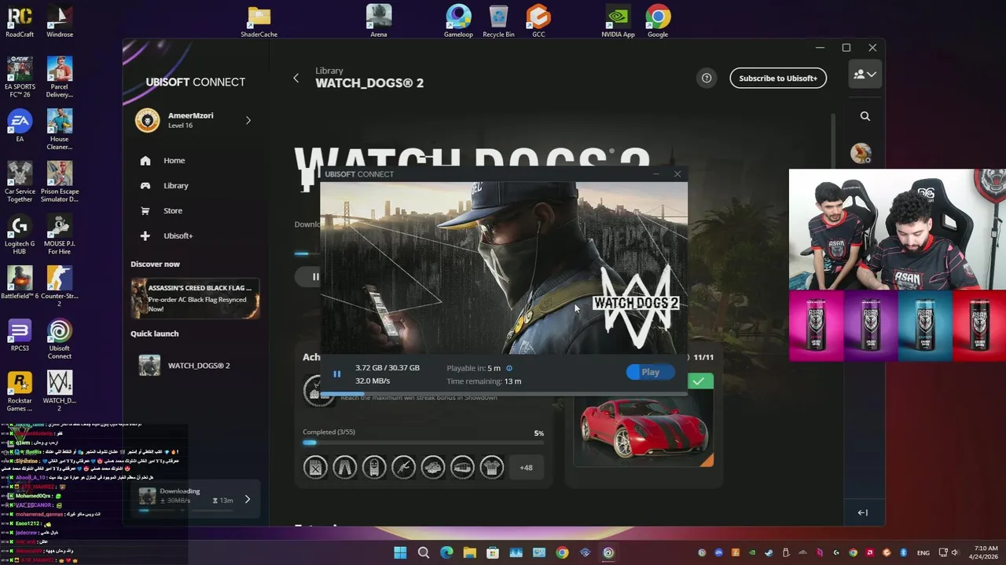The height and width of the screenshot is (565, 1006).
Task: Open the Google Chrome desktop shortcut
Action: [x=658, y=21]
